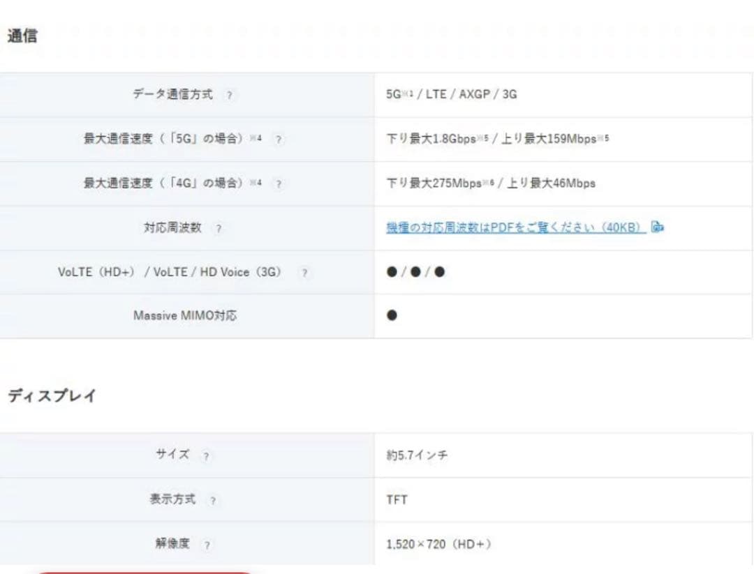754x574 pixels.
Task: Click the Massive MIMO対応 row label
Action: click(186, 315)
